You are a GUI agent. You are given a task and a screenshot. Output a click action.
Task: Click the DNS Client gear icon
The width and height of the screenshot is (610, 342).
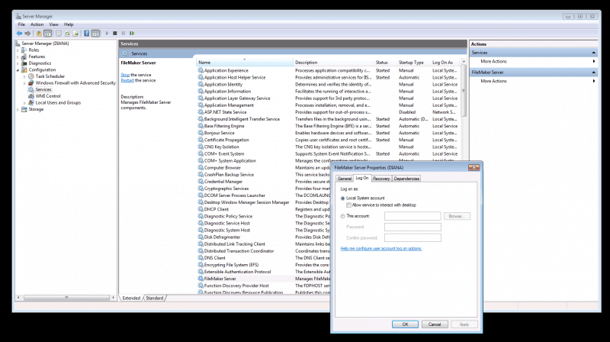[201, 258]
